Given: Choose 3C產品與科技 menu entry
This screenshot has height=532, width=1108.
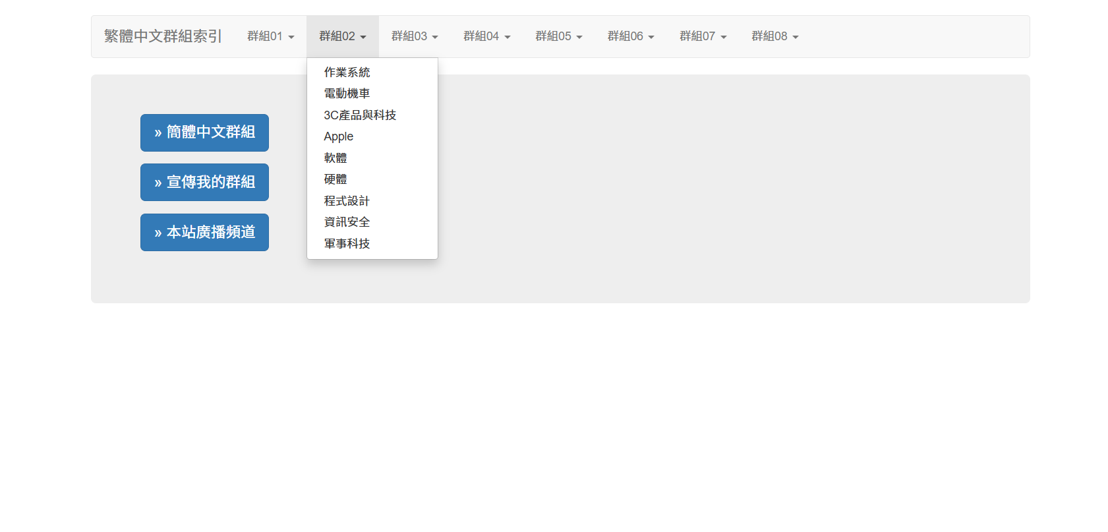Looking at the screenshot, I should tap(372, 115).
